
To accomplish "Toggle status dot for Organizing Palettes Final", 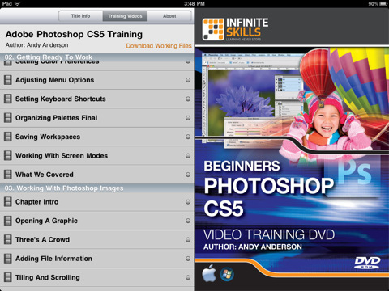I will (x=188, y=118).
